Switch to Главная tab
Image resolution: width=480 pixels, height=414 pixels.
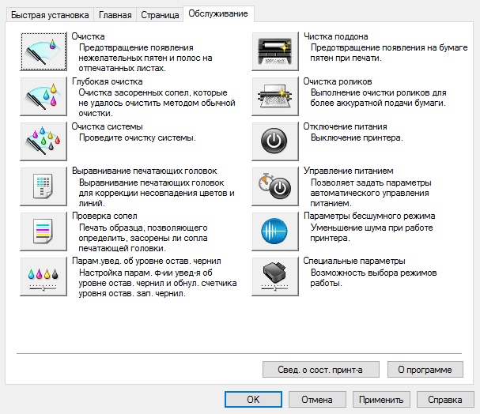(115, 15)
